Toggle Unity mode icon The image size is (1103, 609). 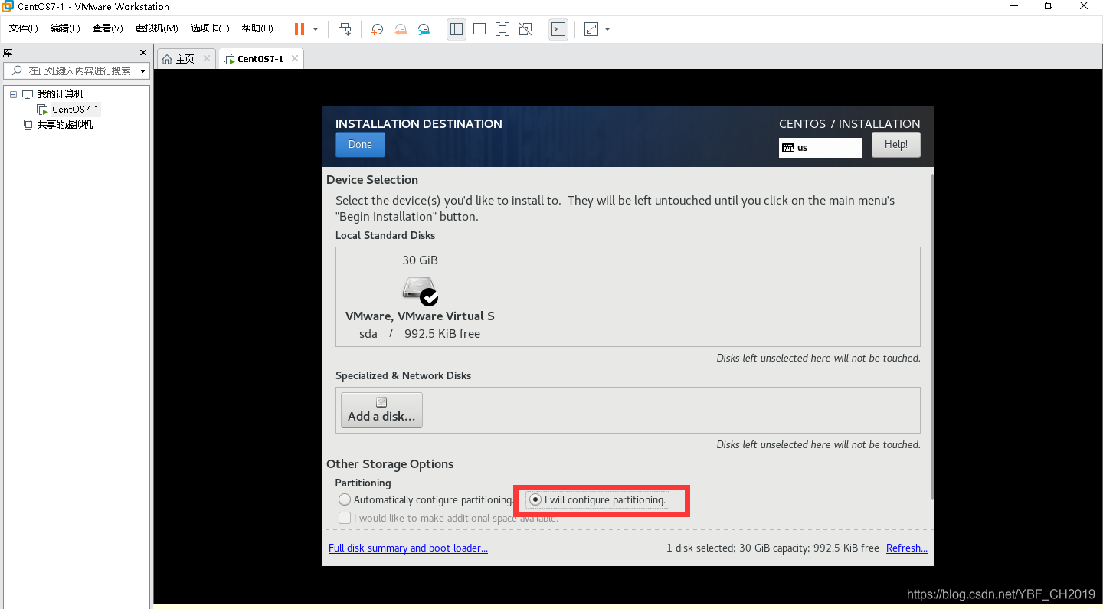pyautogui.click(x=525, y=29)
